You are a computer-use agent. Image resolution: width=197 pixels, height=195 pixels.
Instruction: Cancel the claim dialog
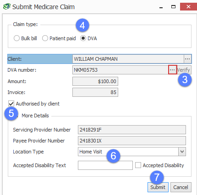[181, 187]
